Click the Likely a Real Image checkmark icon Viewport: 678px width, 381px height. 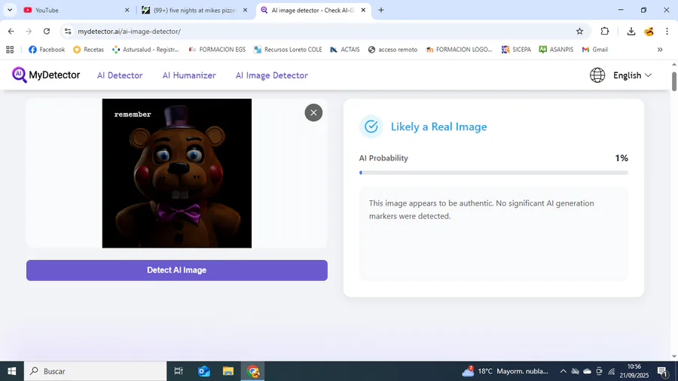point(371,126)
